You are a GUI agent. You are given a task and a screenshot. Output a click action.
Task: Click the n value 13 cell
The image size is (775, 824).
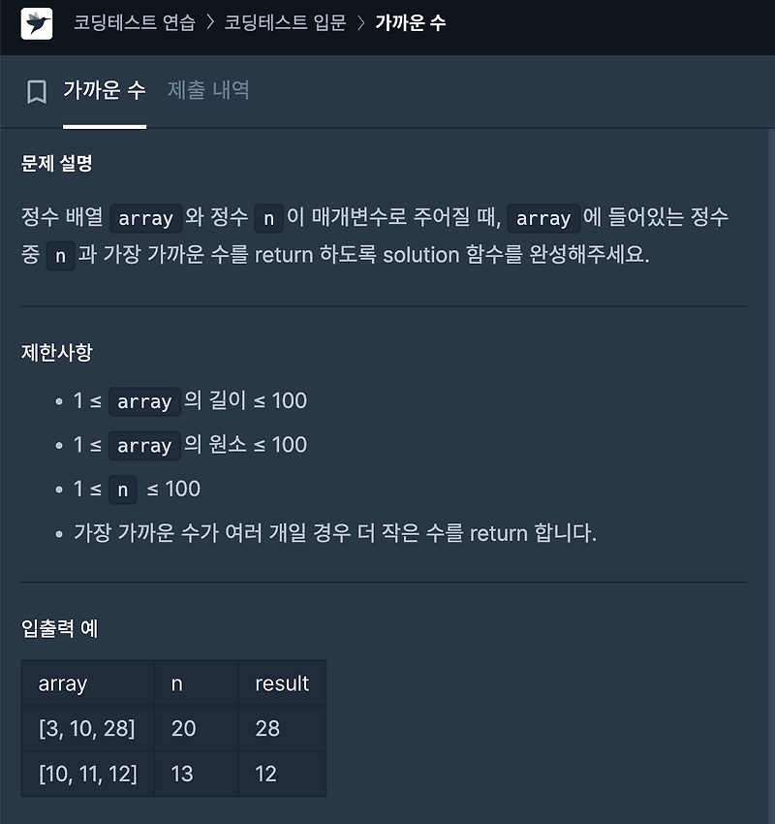coord(184,774)
